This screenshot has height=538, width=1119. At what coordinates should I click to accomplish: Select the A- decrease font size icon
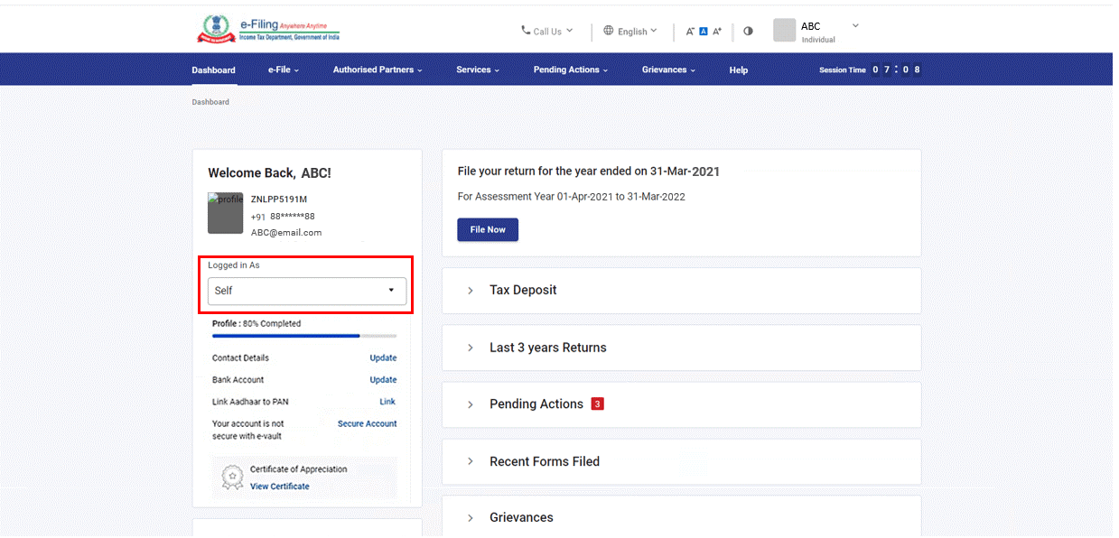pyautogui.click(x=689, y=31)
